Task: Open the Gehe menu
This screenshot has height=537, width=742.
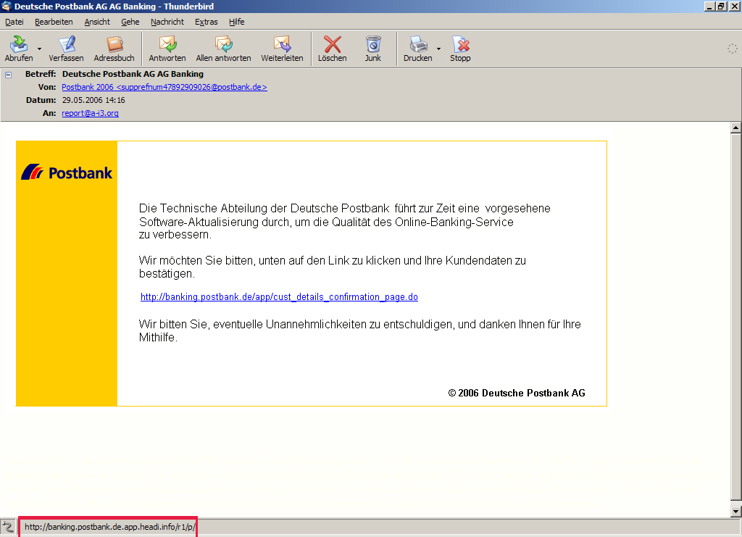Action: (x=130, y=22)
